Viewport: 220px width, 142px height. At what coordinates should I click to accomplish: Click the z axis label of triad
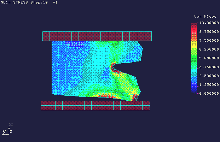(x=11, y=131)
